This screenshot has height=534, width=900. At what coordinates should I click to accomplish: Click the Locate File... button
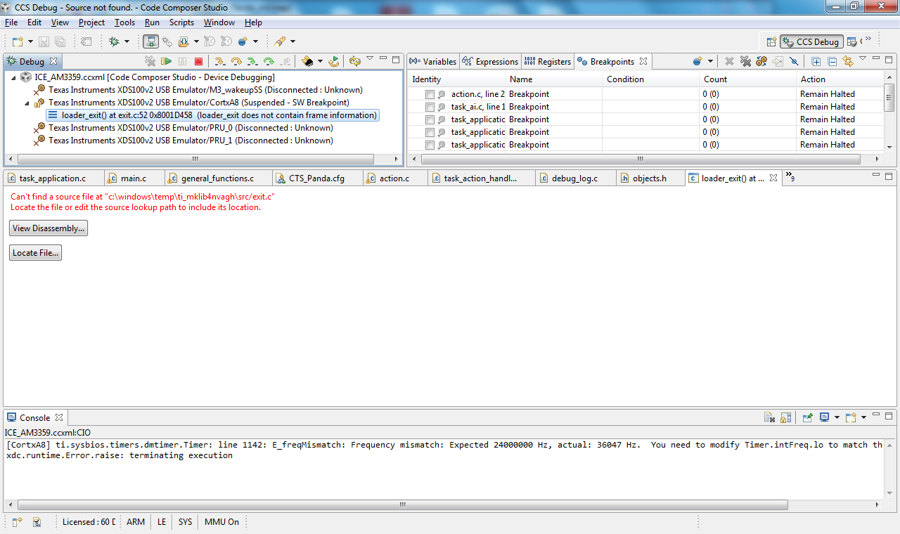[x=35, y=253]
